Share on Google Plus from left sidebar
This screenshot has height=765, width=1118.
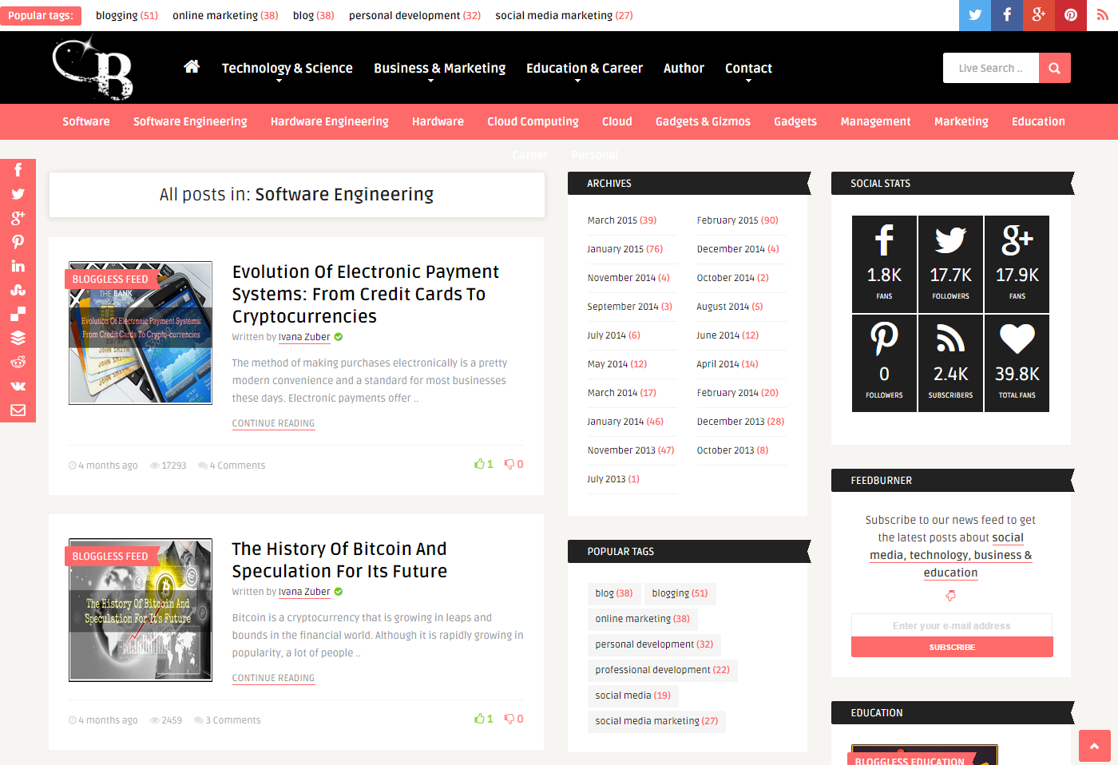tap(18, 218)
